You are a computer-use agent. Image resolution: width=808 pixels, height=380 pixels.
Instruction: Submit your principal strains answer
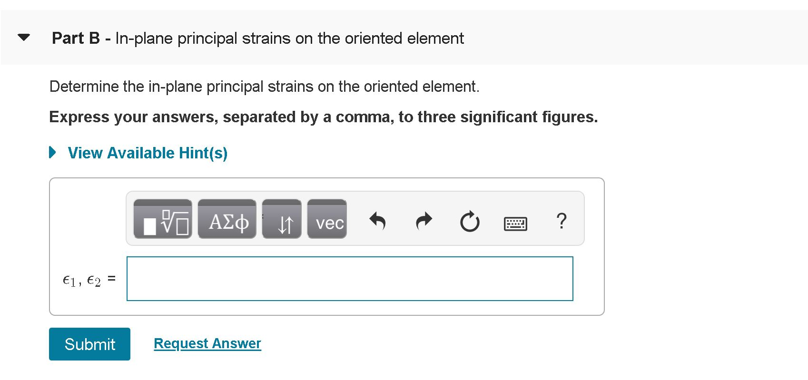[89, 344]
